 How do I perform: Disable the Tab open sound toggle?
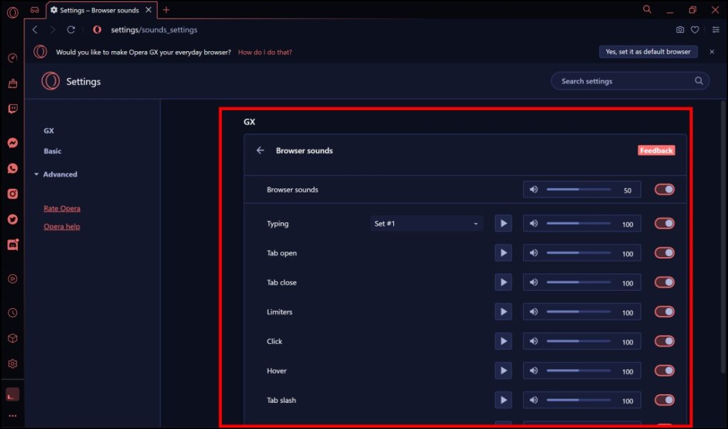click(665, 254)
